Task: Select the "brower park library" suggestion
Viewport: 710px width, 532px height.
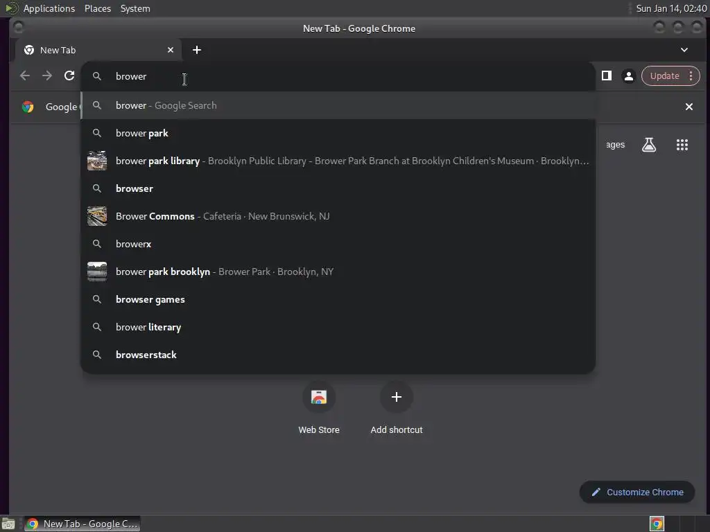Action: click(x=338, y=161)
